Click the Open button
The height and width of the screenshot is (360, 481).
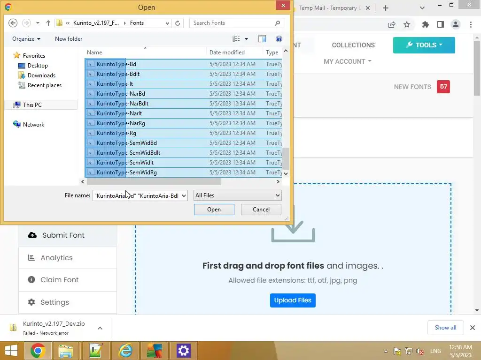[214, 210]
